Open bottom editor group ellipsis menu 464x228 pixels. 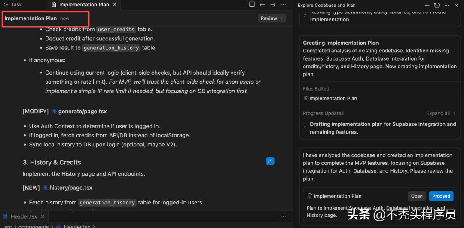pos(283,216)
